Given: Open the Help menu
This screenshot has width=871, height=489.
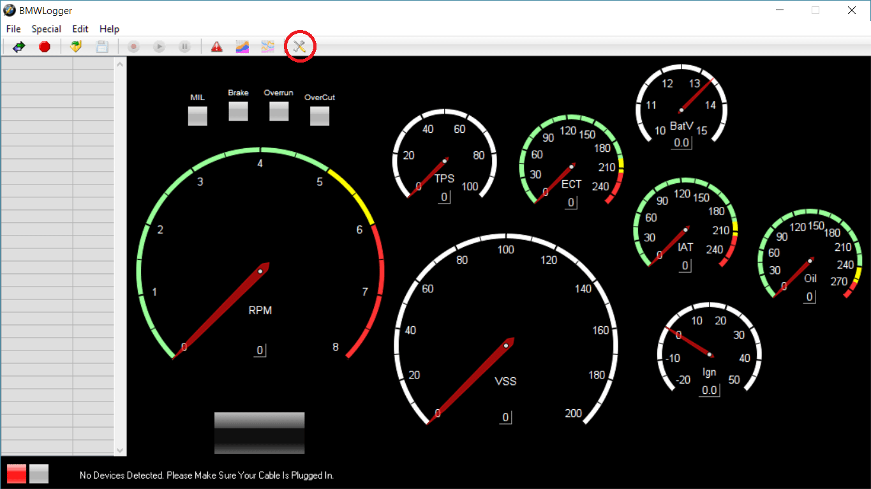Looking at the screenshot, I should 109,29.
